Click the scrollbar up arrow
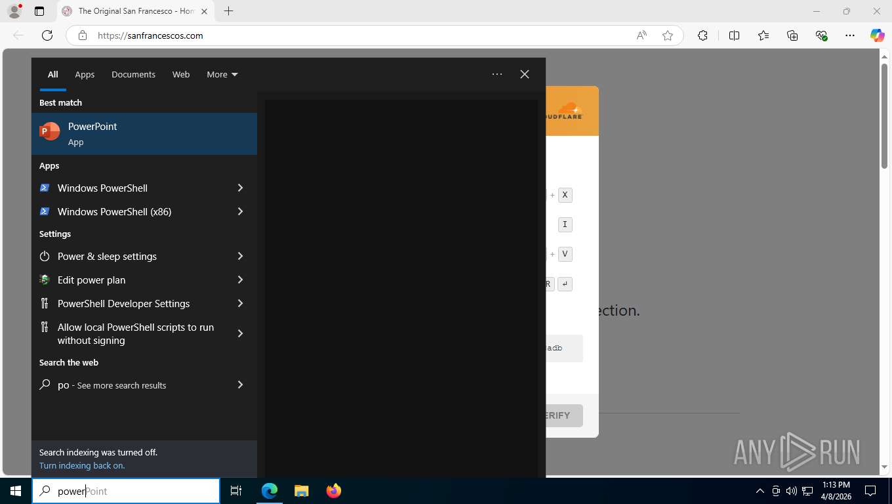The image size is (892, 504). coord(884,56)
